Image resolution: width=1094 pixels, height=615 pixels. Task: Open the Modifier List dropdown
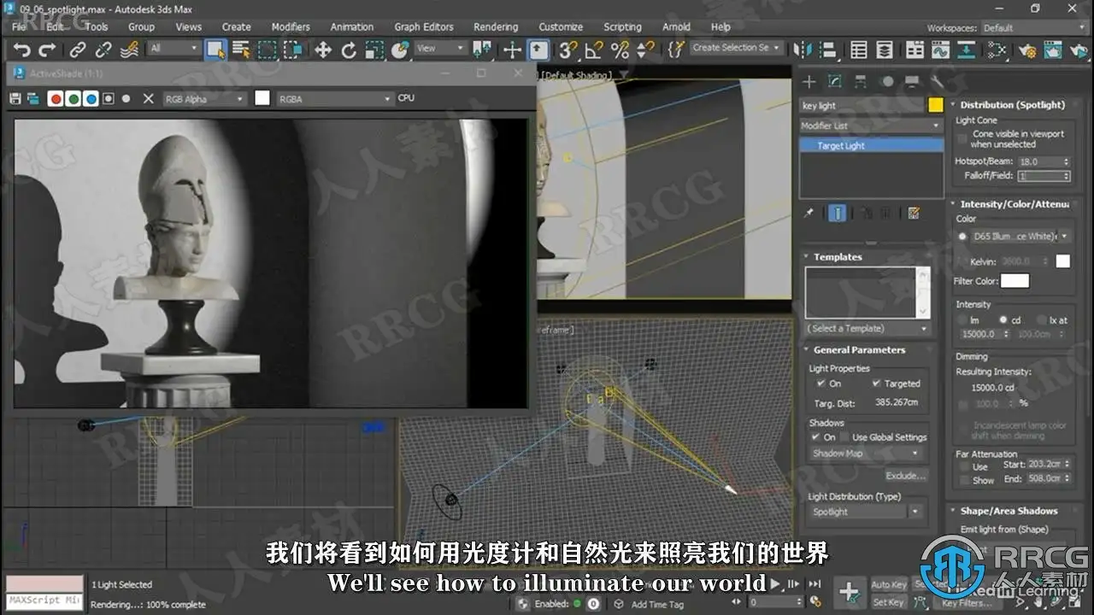pos(870,126)
